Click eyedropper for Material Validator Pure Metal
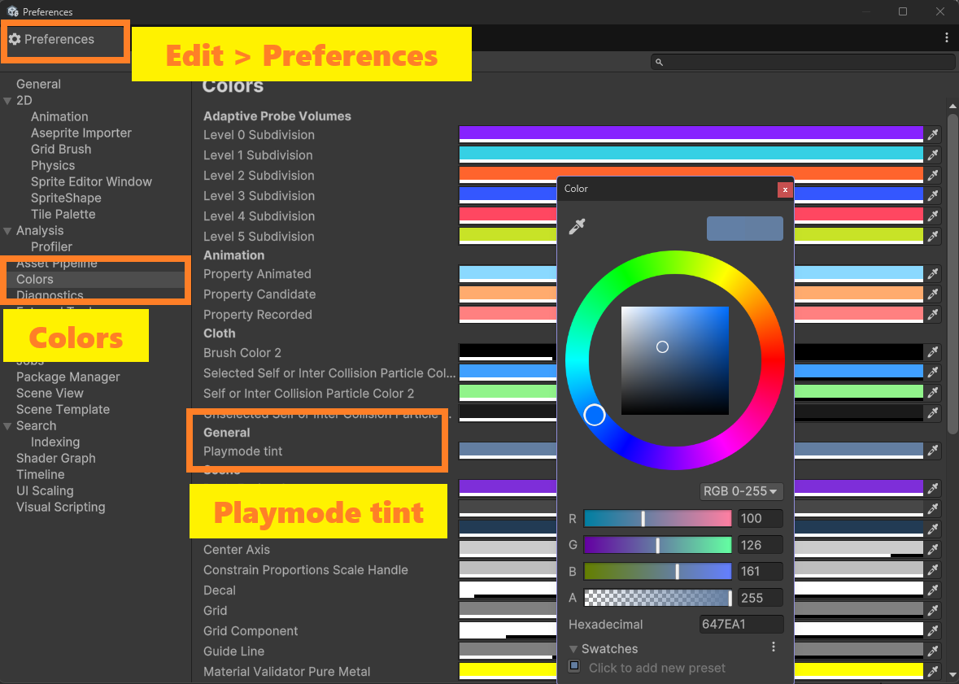This screenshot has width=959, height=684. click(x=933, y=671)
